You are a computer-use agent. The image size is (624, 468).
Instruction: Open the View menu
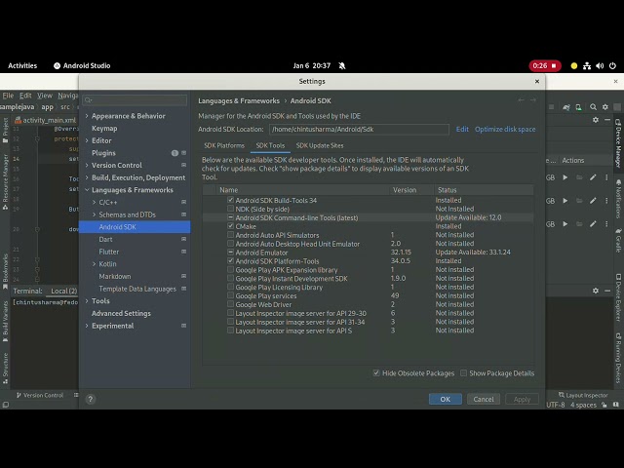tap(45, 96)
